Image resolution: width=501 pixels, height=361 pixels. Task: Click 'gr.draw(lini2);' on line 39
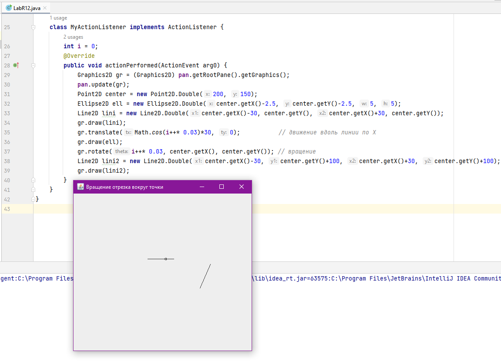104,171
